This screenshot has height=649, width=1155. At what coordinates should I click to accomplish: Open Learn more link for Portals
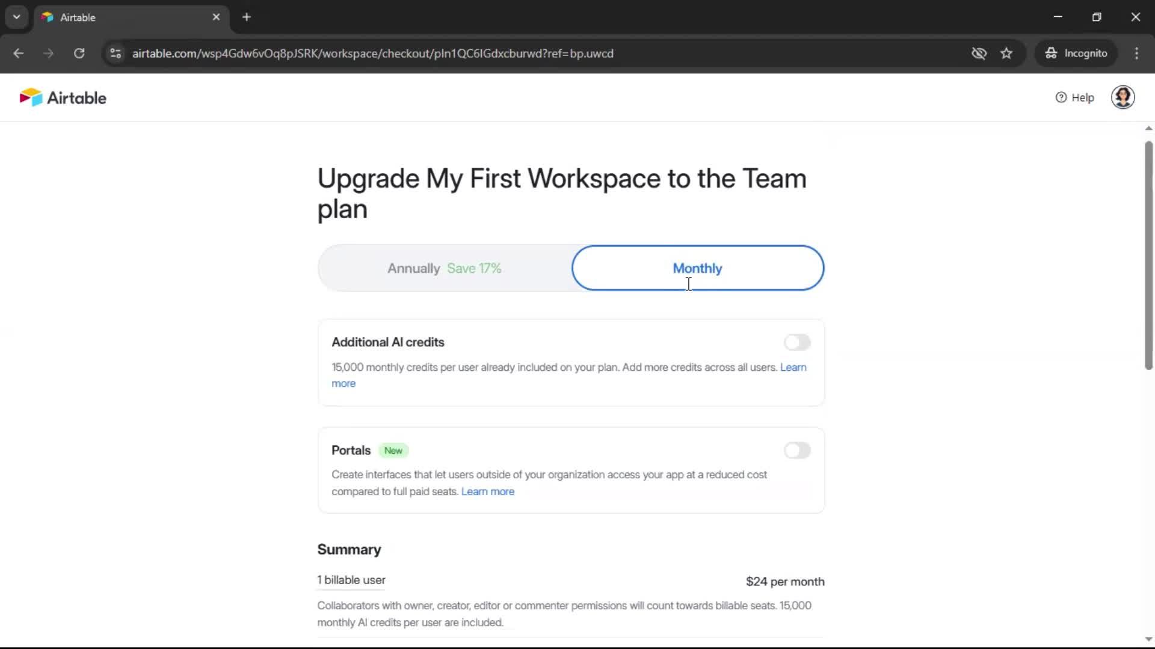click(x=487, y=492)
